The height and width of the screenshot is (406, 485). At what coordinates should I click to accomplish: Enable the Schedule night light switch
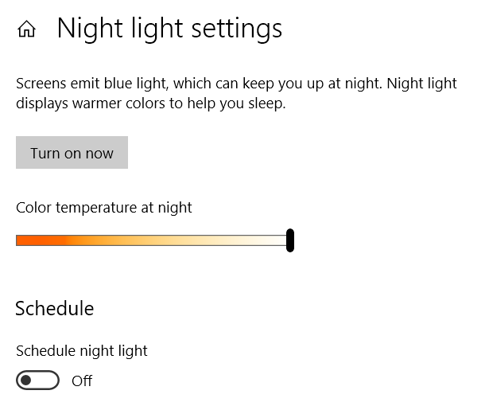[x=37, y=380]
